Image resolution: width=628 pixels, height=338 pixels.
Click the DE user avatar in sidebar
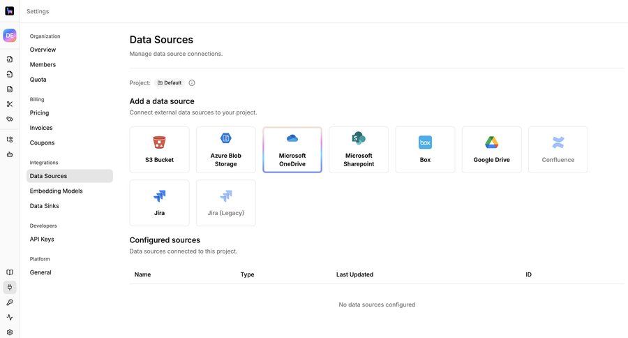10,36
